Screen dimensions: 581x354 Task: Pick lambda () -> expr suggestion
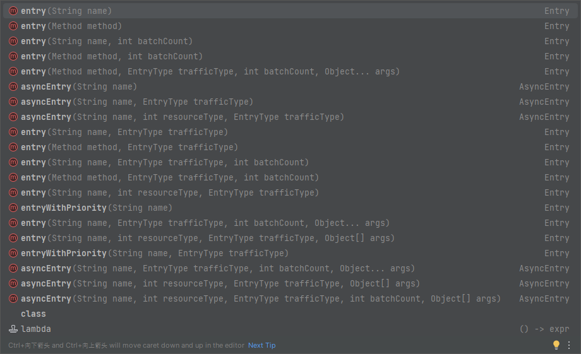[x=290, y=329]
